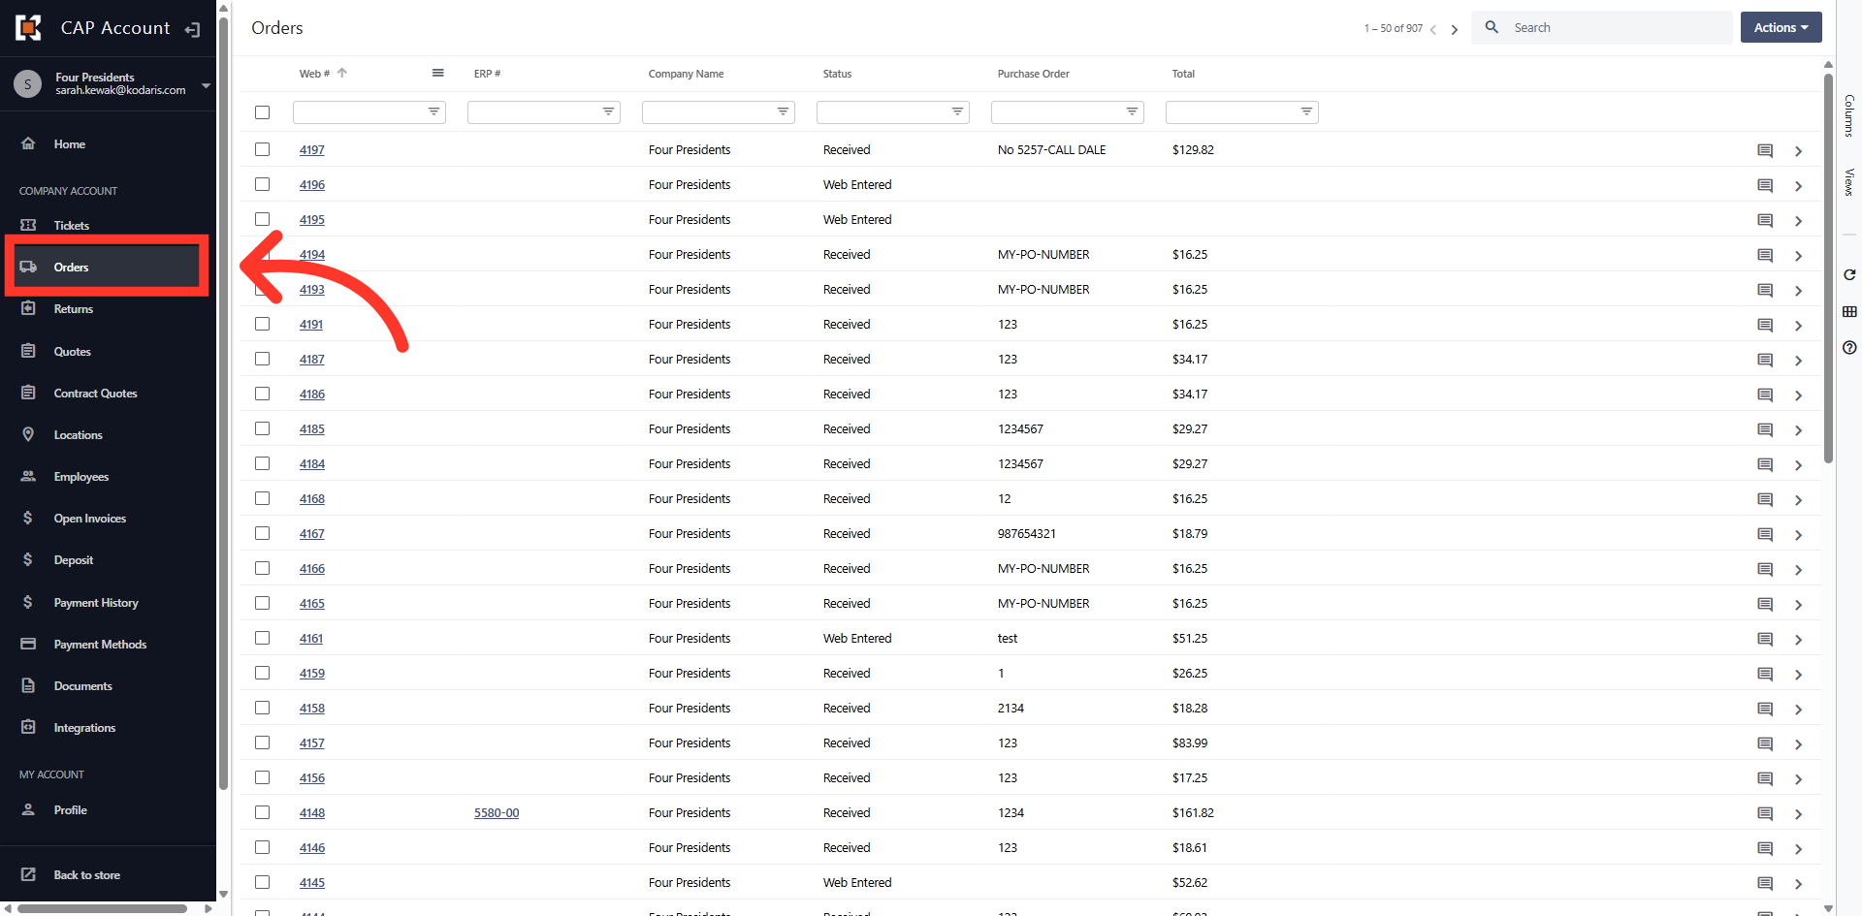Open ERP link 5580-00

click(497, 812)
